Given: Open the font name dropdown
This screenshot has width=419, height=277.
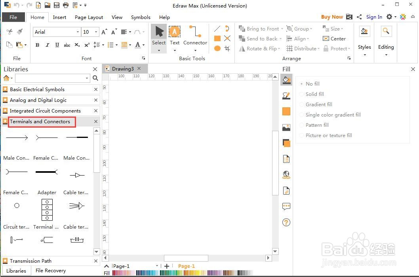Looking at the screenshot, I should 78,32.
